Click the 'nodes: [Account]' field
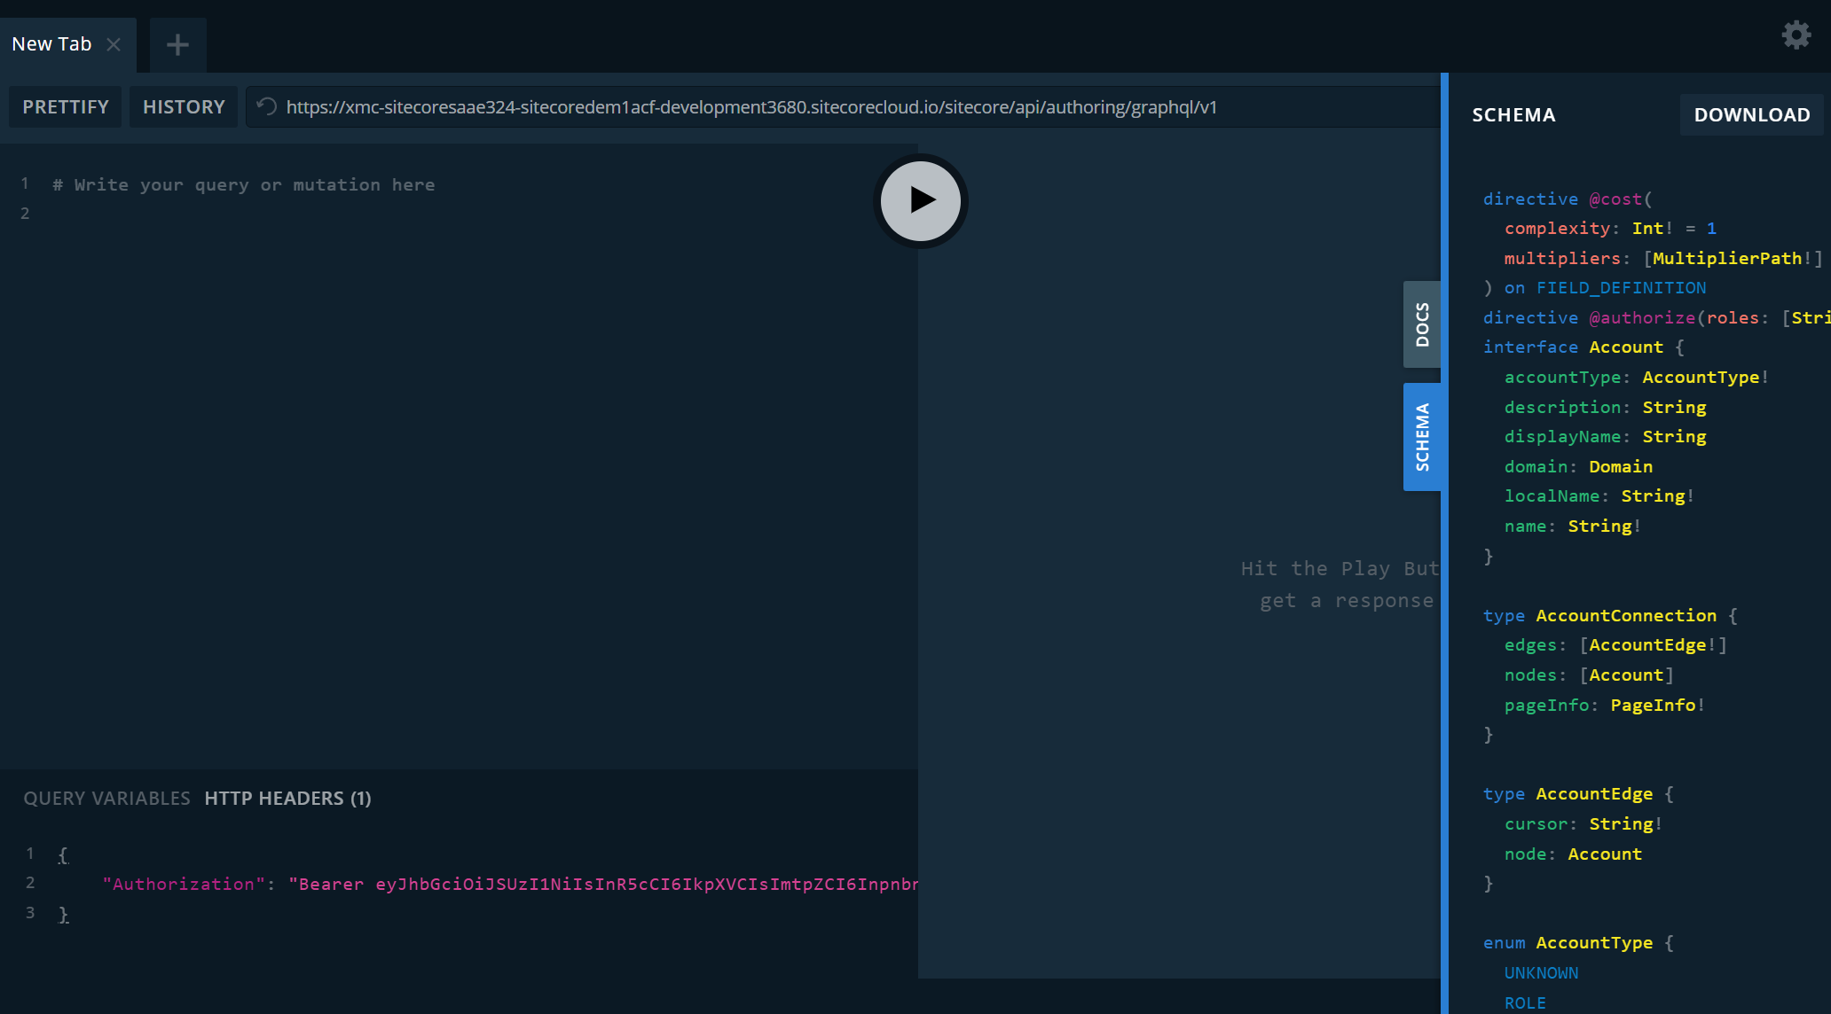The image size is (1831, 1014). [x=1589, y=675]
